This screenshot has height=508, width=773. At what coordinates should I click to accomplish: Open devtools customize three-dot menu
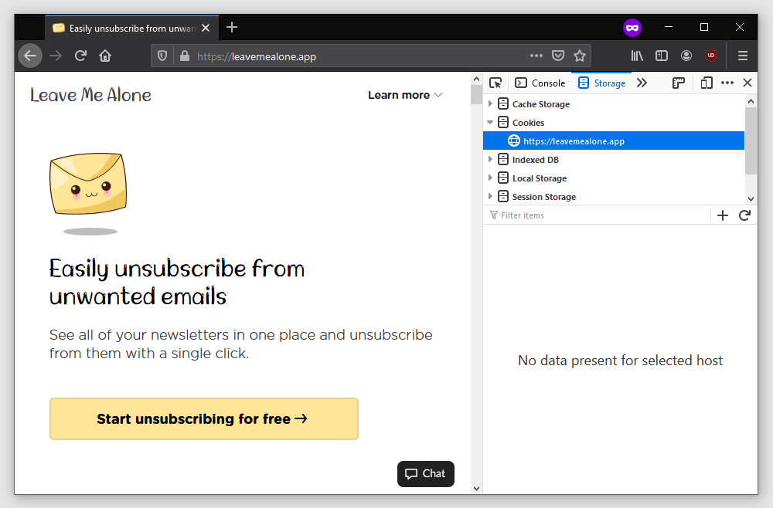coord(727,83)
